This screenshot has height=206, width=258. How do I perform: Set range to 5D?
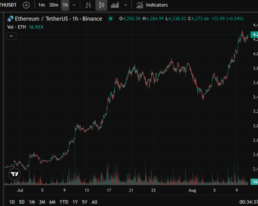click(x=22, y=202)
